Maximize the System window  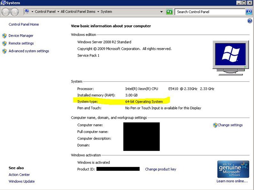click(x=244, y=3)
